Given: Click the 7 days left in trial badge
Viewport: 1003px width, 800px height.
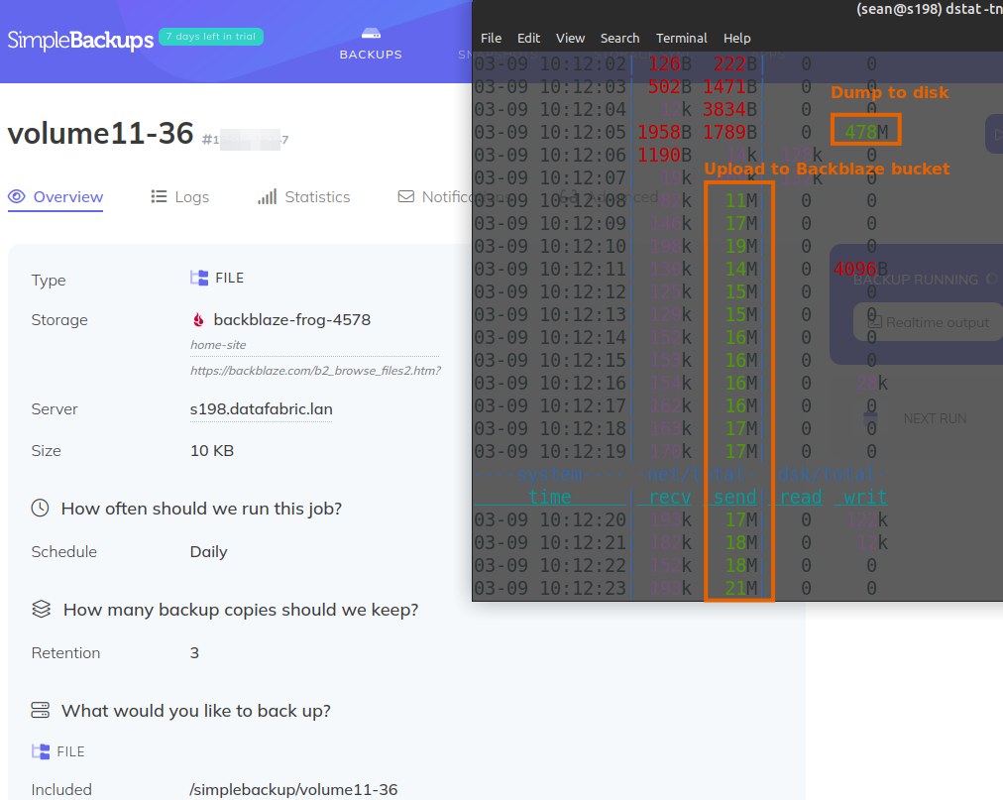Looking at the screenshot, I should (x=210, y=37).
